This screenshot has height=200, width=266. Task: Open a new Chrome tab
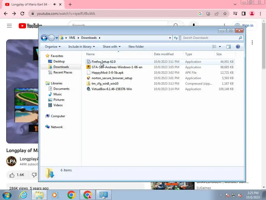(x=70, y=5)
